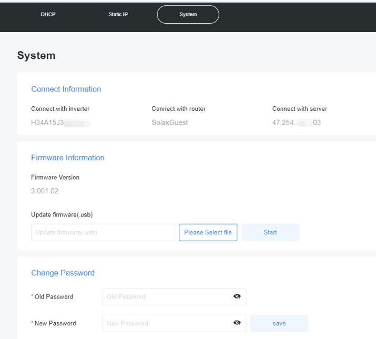Screen dimensions: 376x339
Task: Click into the Old Password field
Action: (166, 296)
